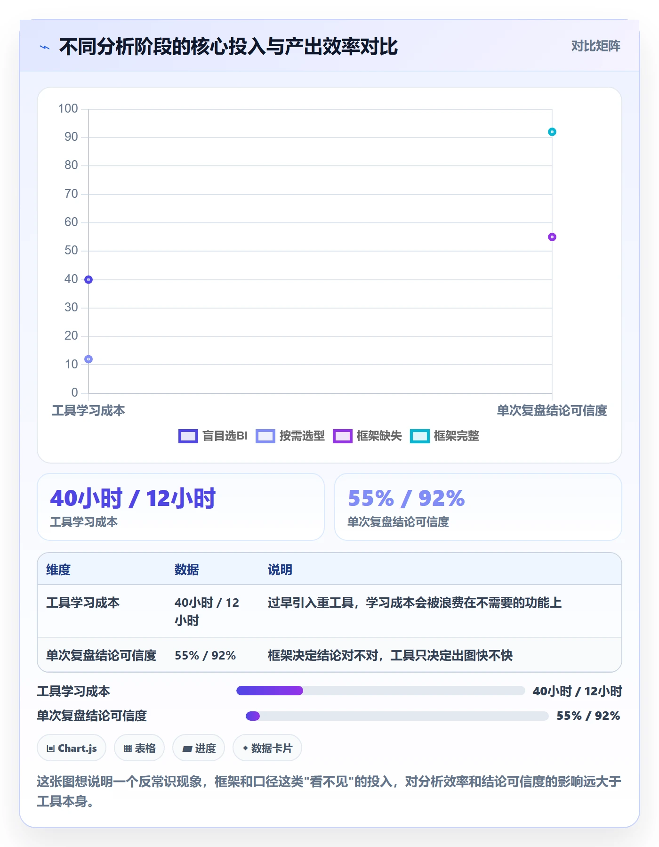This screenshot has height=847, width=659.
Task: Click the table cell 40小时 / 12小时
Action: (x=207, y=611)
